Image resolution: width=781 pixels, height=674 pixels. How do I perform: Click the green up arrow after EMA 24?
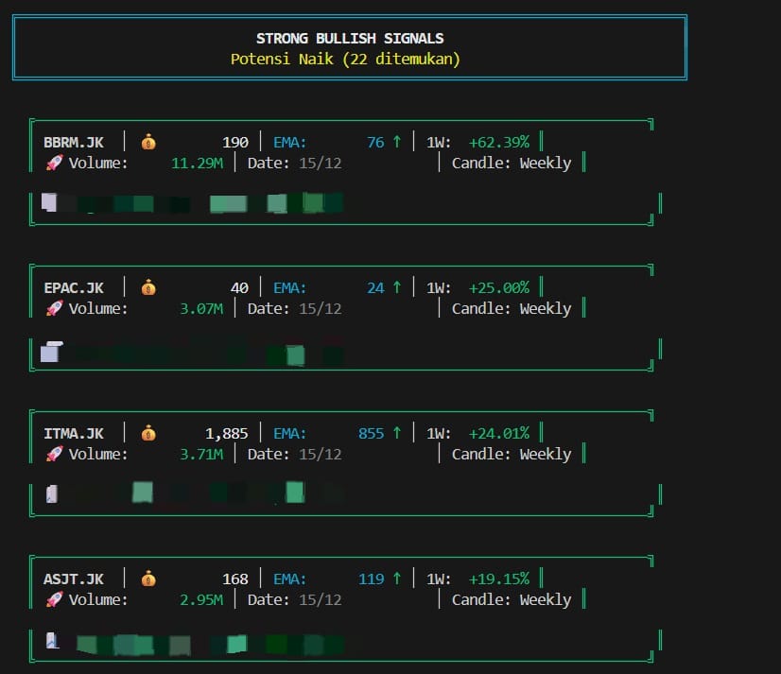(397, 287)
